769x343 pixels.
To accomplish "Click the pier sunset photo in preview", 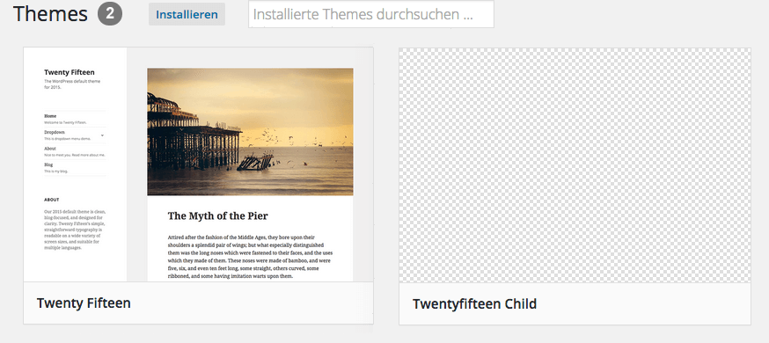I will point(250,132).
